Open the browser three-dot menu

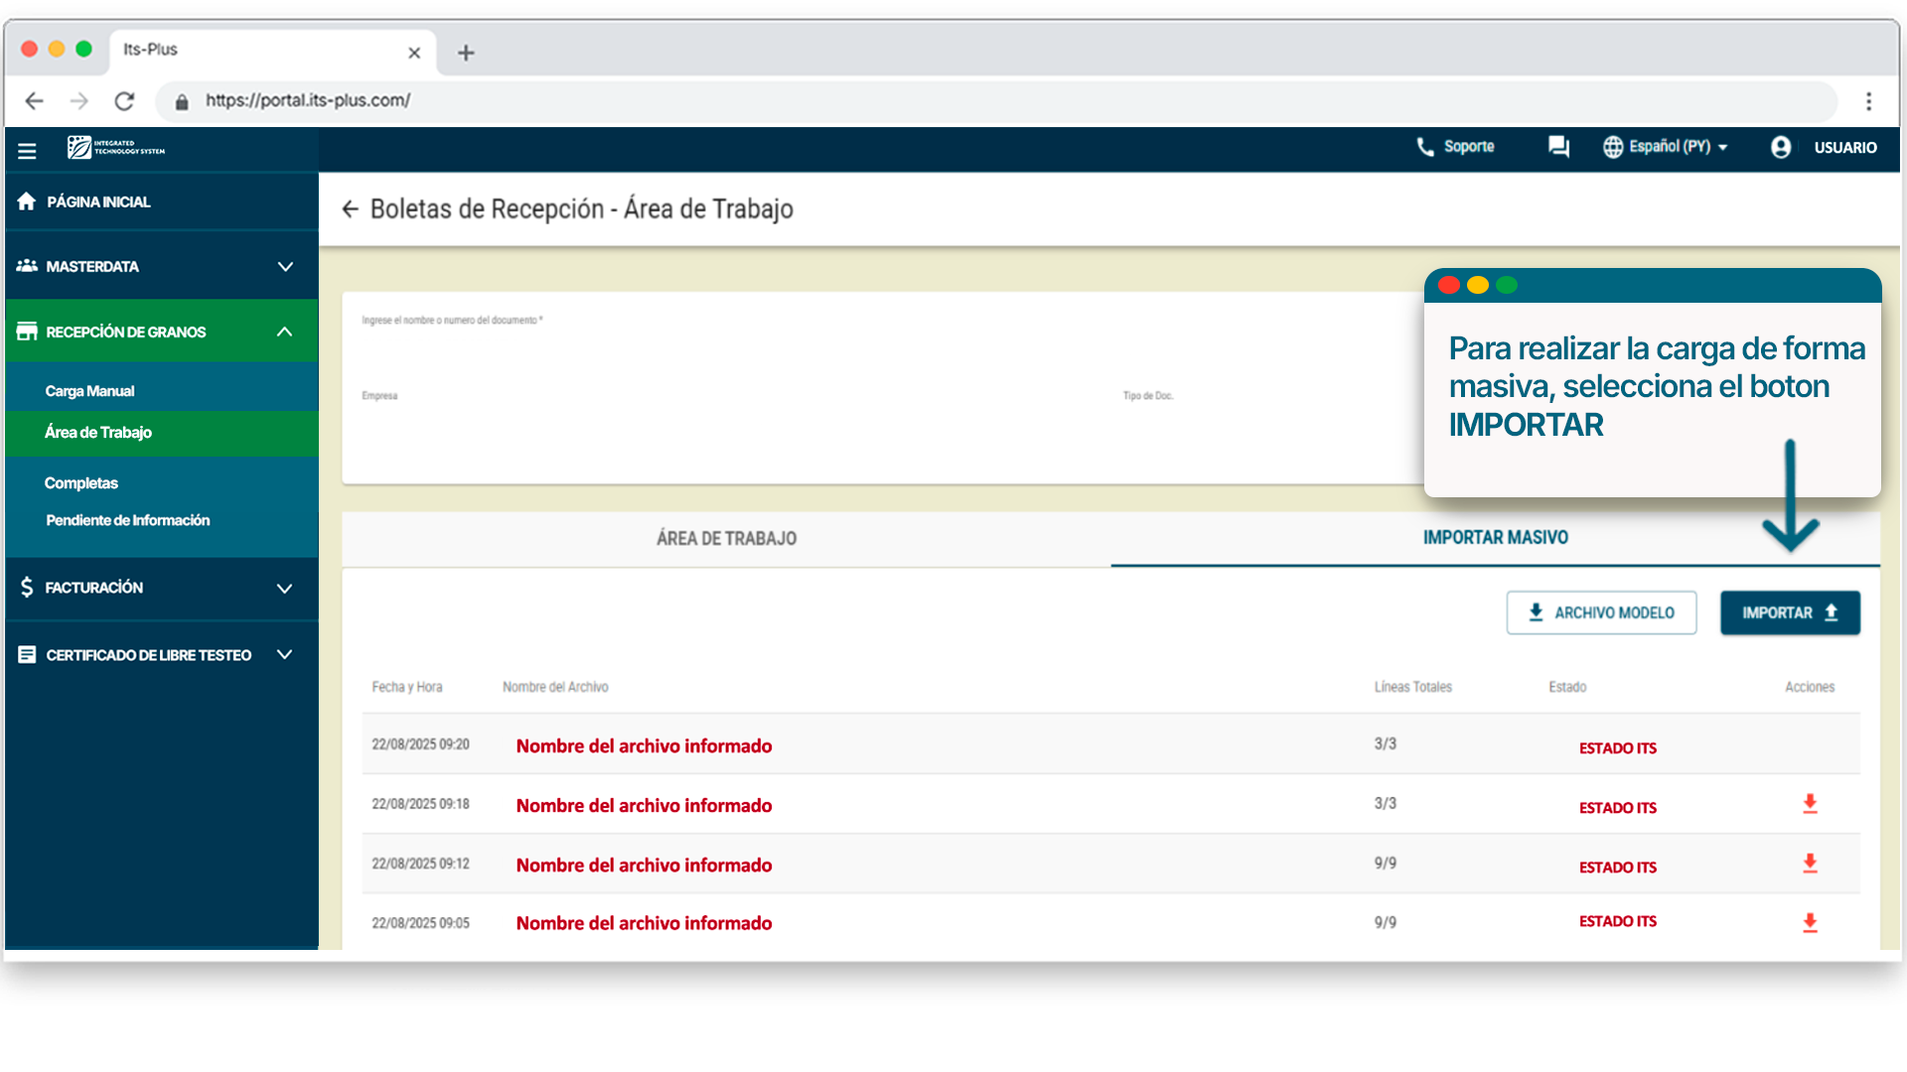(1868, 101)
